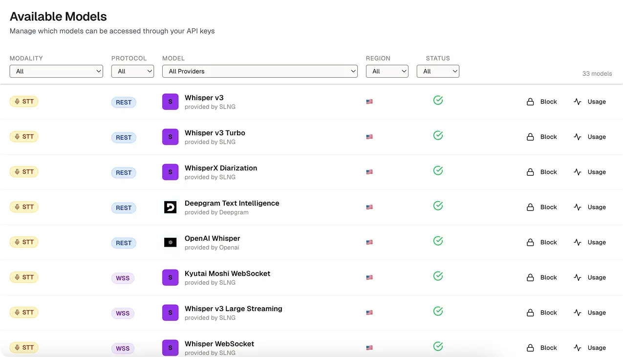View Usage for Whisper v3 Large Streaming
Image resolution: width=623 pixels, height=357 pixels.
(x=590, y=313)
